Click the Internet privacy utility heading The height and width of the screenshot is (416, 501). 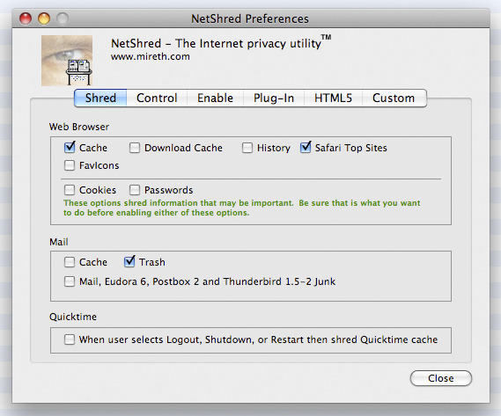point(221,43)
